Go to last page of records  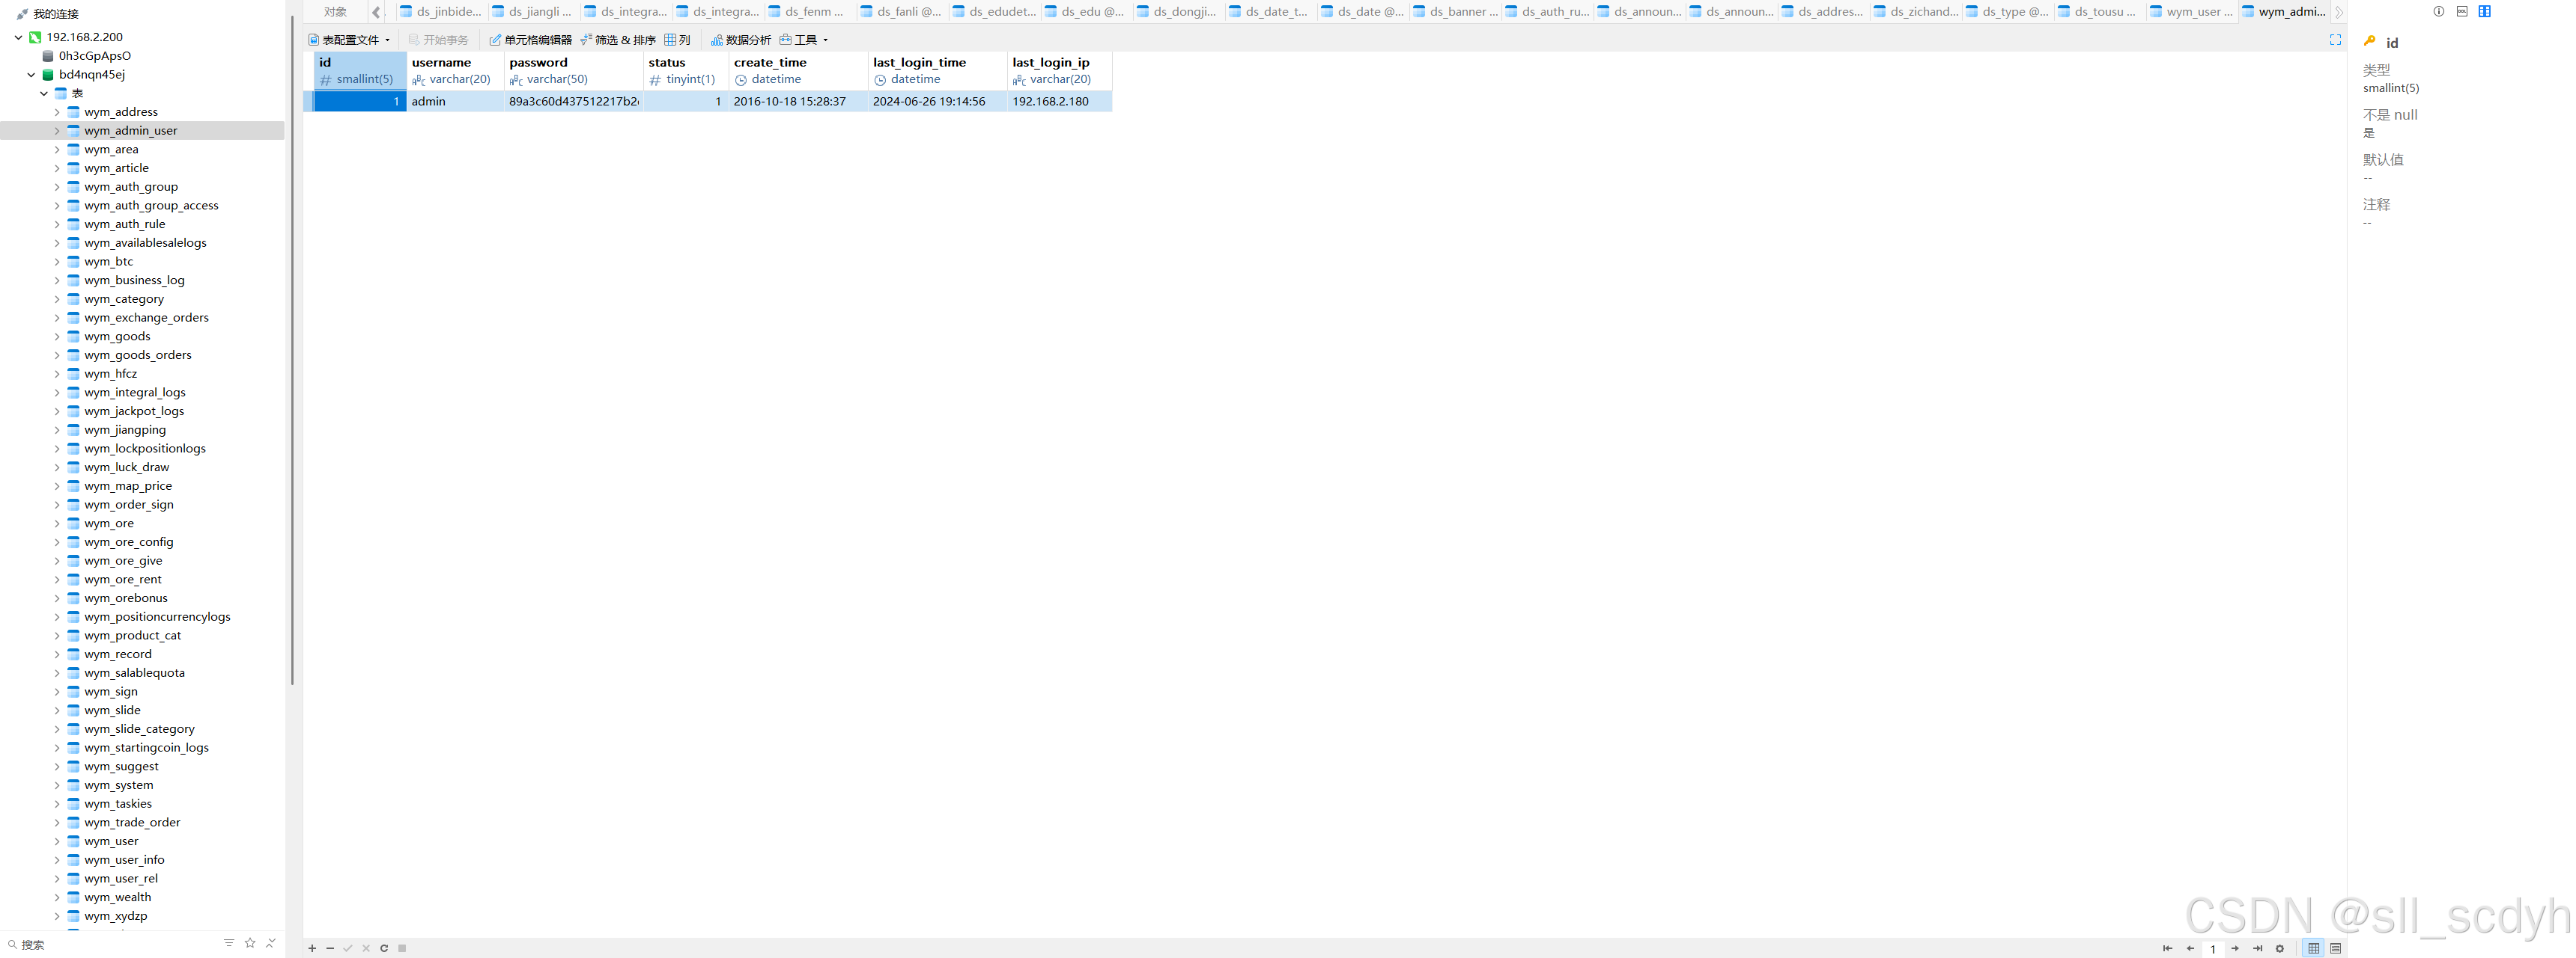[2257, 948]
